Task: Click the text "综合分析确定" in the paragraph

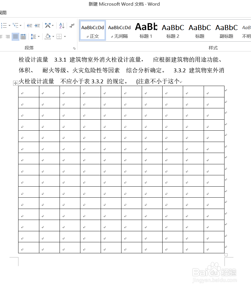Action: pyautogui.click(x=144, y=71)
